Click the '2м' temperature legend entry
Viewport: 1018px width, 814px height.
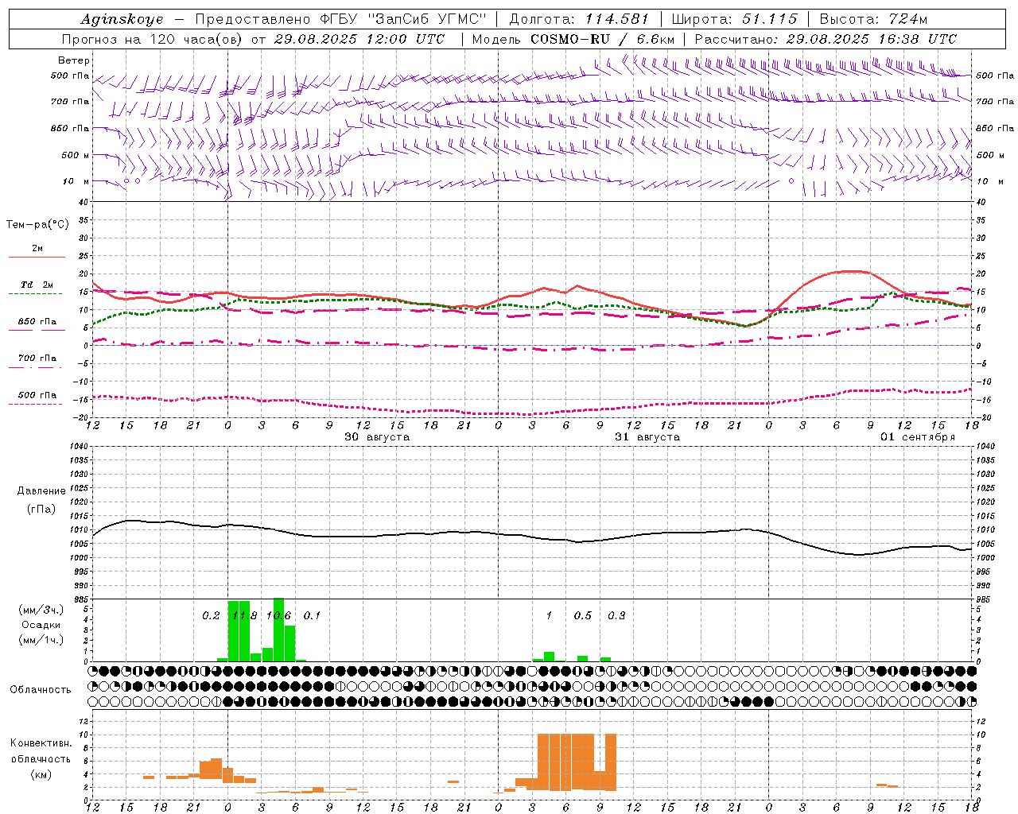[37, 249]
